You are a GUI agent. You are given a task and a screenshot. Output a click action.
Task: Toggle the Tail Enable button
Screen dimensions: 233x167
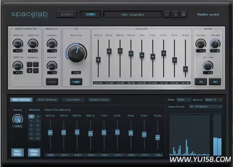(76, 82)
